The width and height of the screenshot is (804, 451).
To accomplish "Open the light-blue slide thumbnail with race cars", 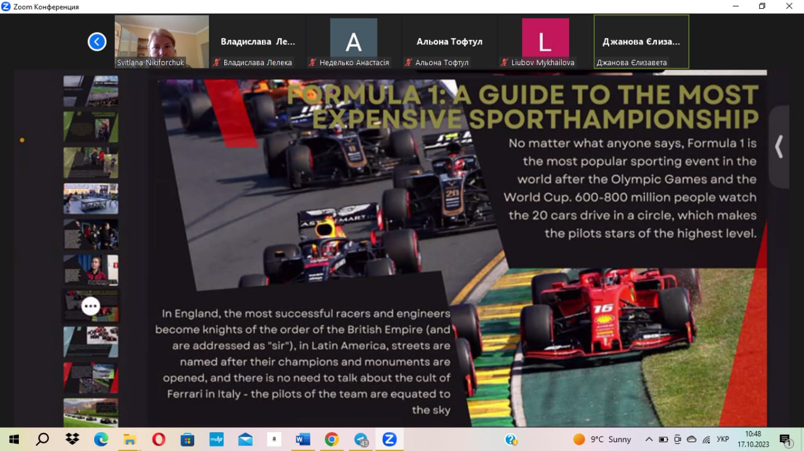I will 90,342.
